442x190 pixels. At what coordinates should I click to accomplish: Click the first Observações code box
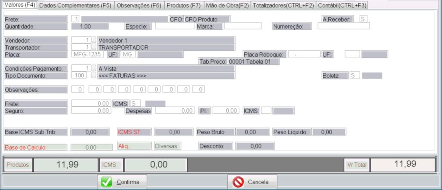78,89
